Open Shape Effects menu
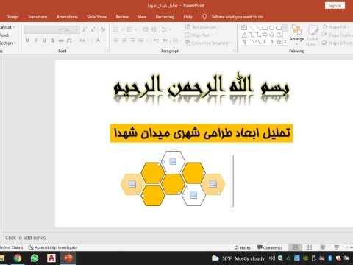The width and height of the screenshot is (353, 265). (338, 43)
